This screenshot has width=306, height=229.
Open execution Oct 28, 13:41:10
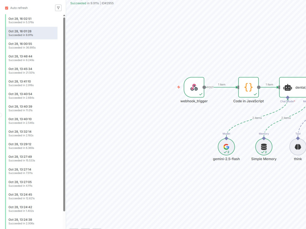tap(32, 83)
